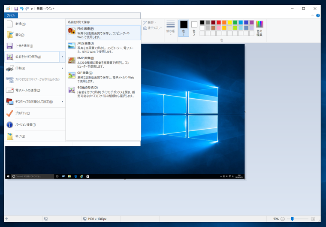Pick the yellow swatch in the palette
326x227 pixels.
coord(230,22)
